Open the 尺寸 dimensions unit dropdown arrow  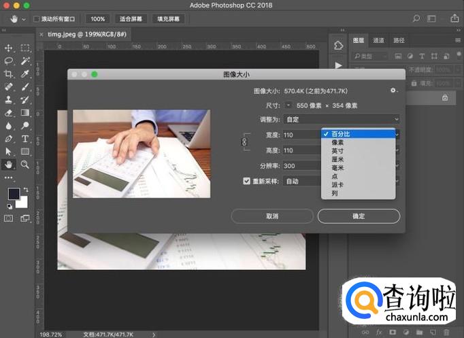[289, 105]
